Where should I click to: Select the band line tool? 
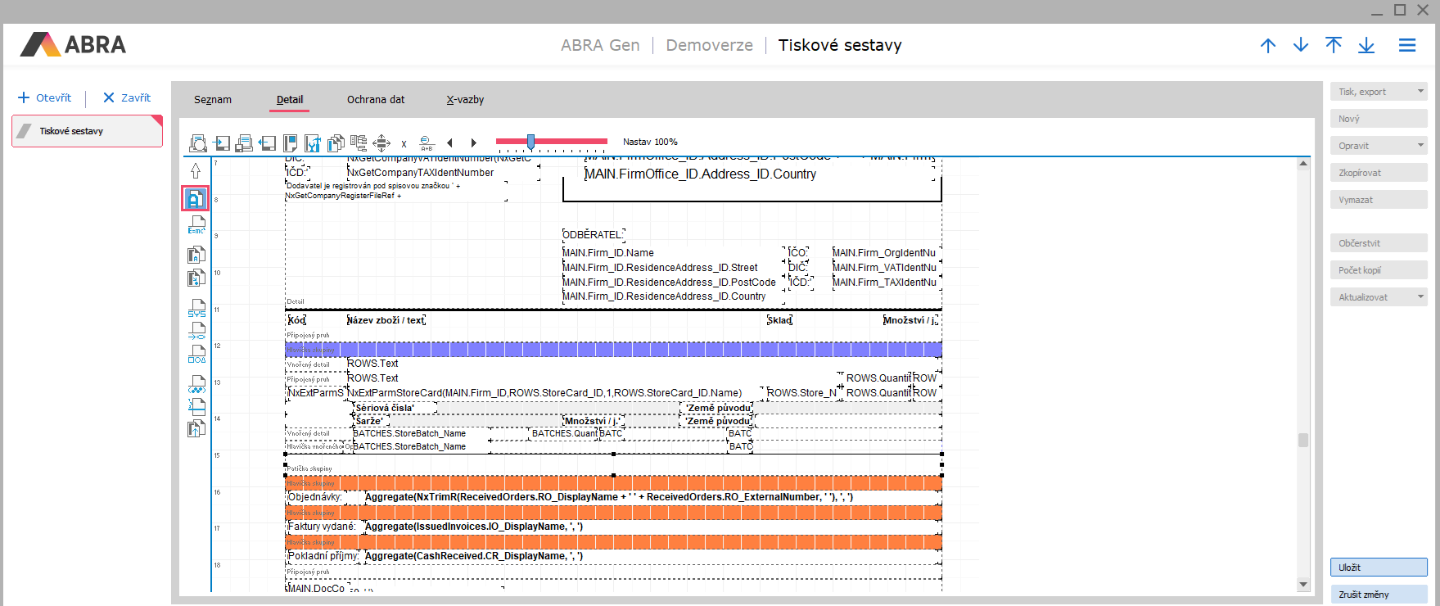pyautogui.click(x=196, y=407)
